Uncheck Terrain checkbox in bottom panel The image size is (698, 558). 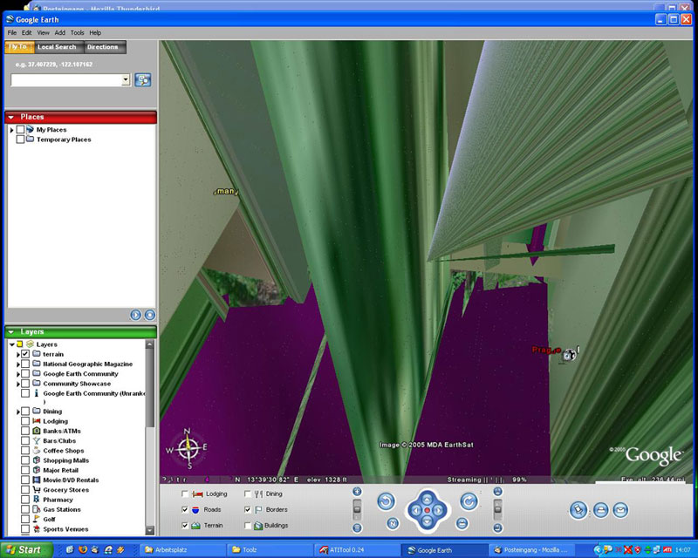pyautogui.click(x=185, y=526)
